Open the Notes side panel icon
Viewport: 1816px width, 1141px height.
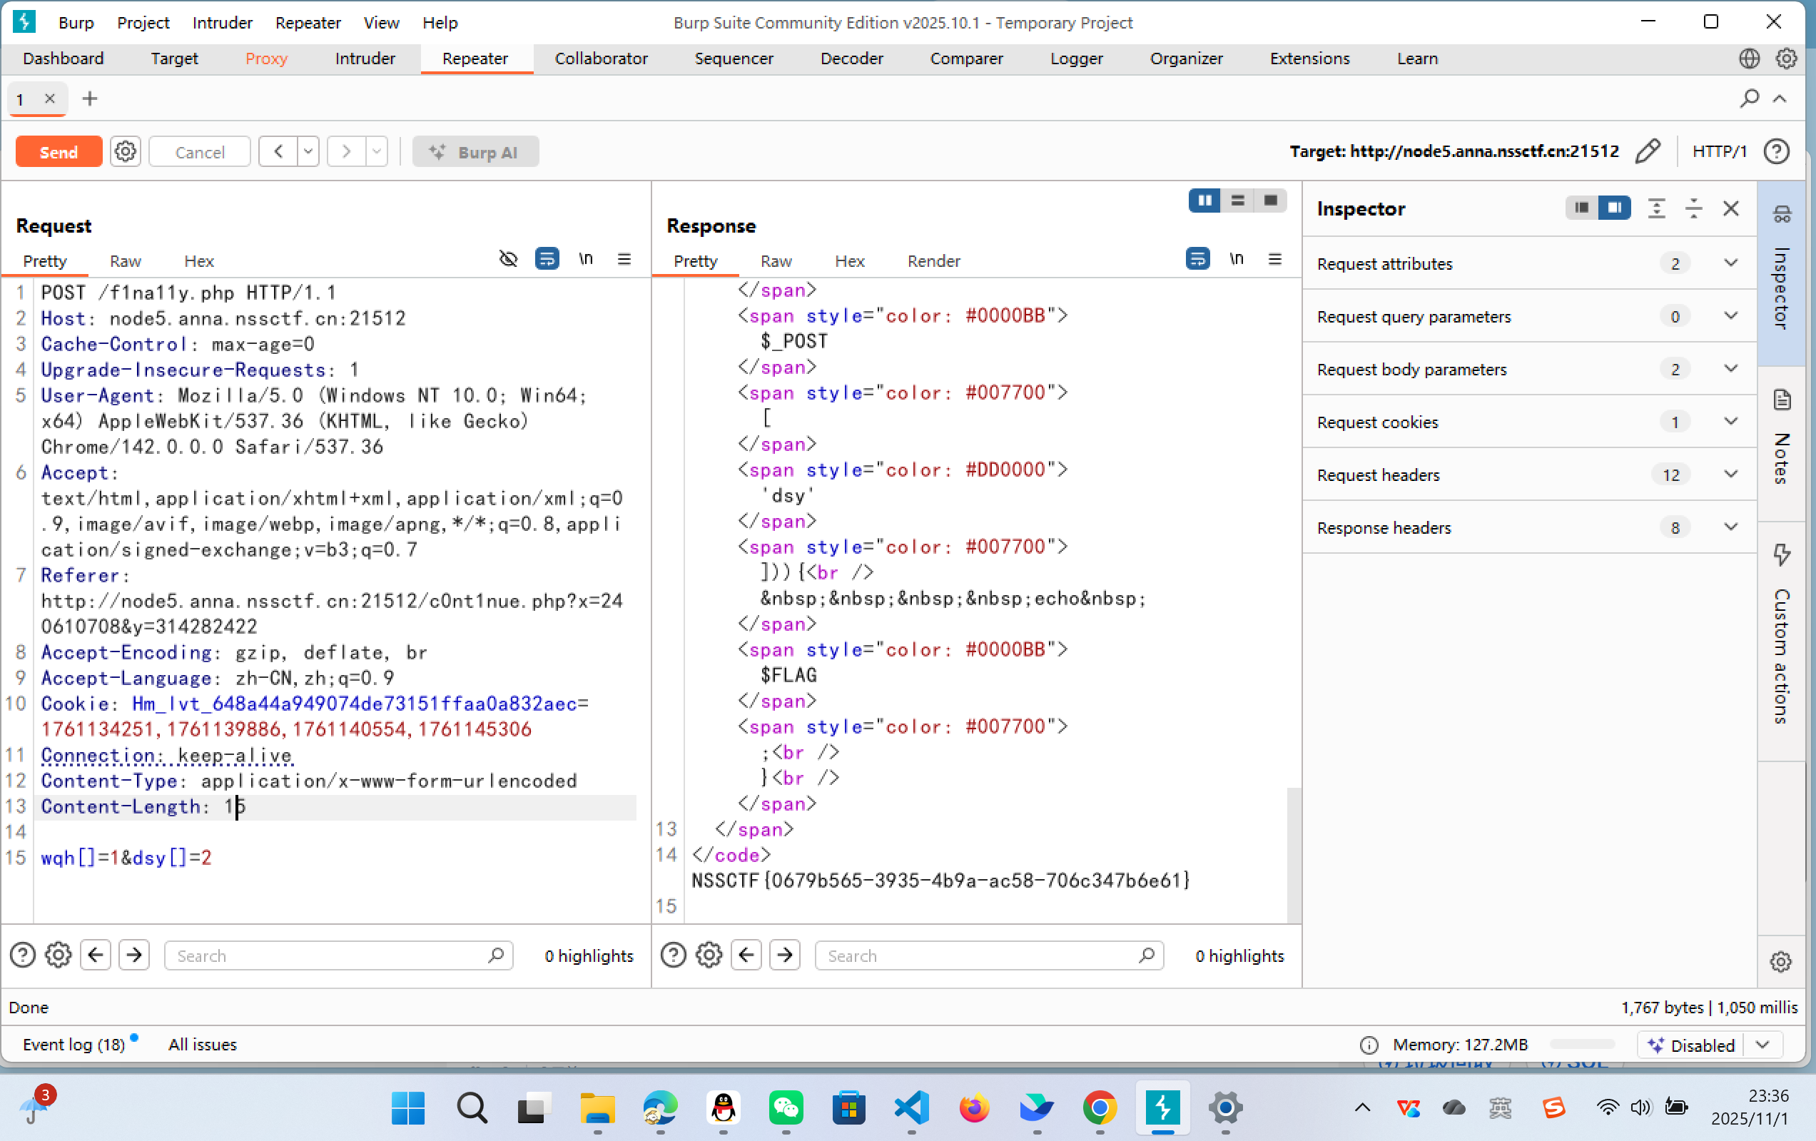click(x=1782, y=400)
